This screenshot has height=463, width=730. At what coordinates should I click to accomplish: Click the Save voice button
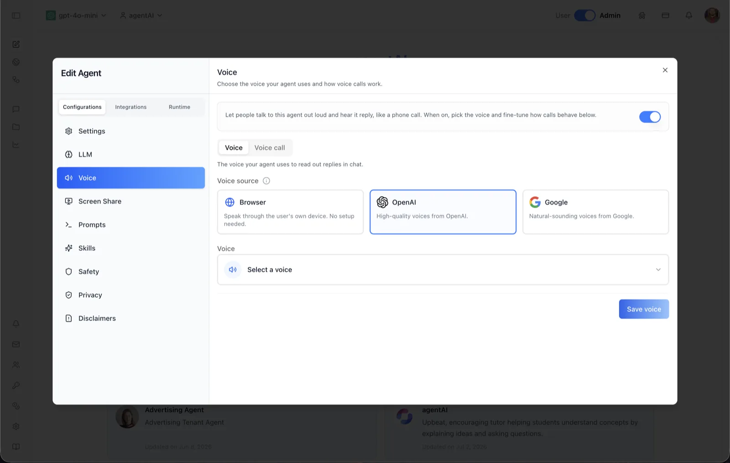click(x=644, y=309)
